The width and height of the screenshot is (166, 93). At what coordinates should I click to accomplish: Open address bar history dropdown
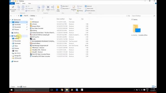127,16
